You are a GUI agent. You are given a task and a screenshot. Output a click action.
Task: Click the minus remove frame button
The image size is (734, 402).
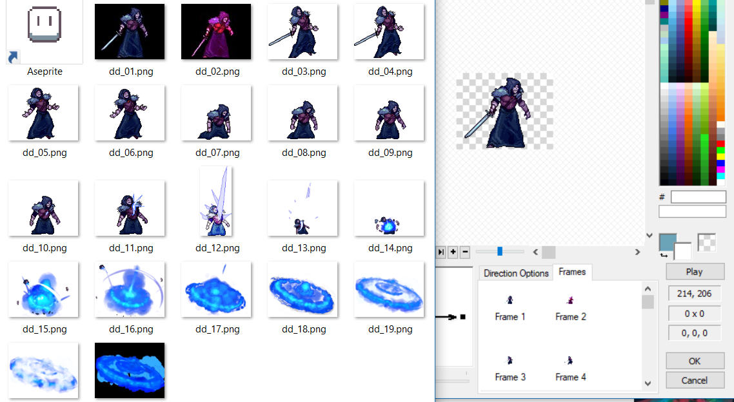pyautogui.click(x=464, y=252)
